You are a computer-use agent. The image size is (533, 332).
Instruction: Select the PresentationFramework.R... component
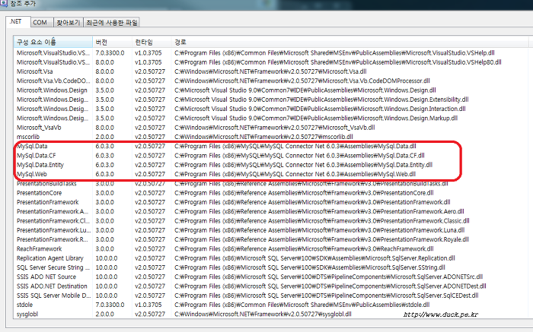(53, 239)
